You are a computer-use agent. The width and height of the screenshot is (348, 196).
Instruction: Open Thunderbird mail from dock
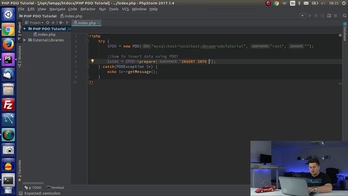coord(8,74)
